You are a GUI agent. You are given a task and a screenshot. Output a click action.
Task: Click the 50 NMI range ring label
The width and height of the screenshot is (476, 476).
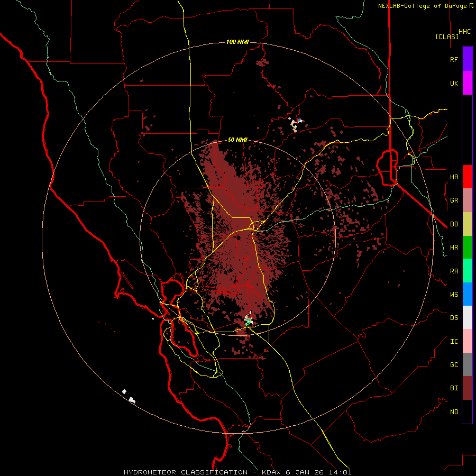tap(237, 140)
